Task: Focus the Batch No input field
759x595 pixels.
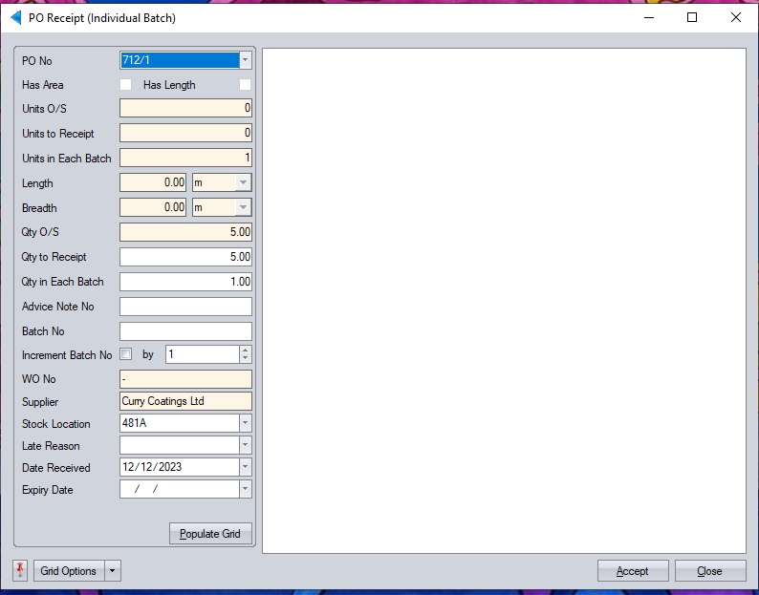Action: tap(185, 331)
